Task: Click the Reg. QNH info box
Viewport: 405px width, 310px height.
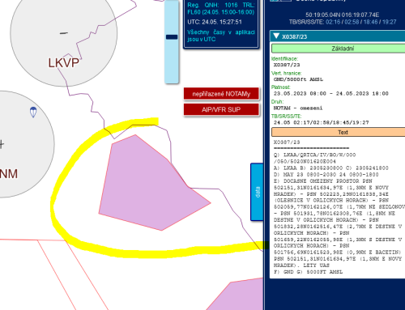Action: pos(221,23)
